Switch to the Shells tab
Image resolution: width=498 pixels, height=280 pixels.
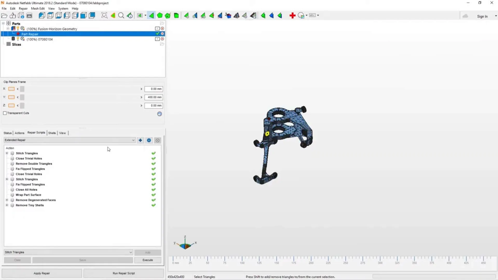[52, 133]
